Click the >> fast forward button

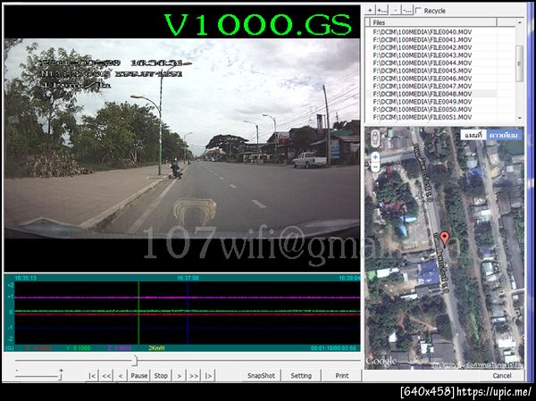tap(194, 376)
